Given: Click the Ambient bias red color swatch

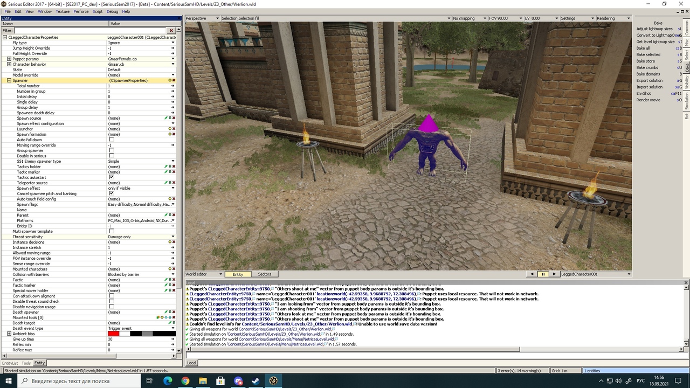Looking at the screenshot, I should pyautogui.click(x=113, y=334).
